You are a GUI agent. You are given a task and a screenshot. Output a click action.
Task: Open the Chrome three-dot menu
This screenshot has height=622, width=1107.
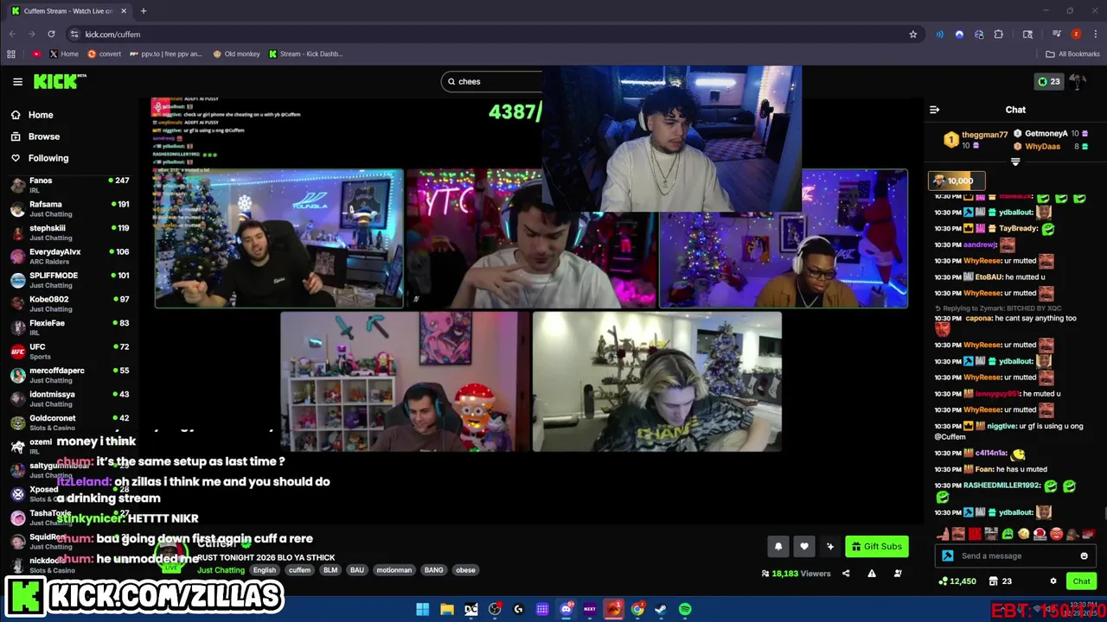point(1095,34)
